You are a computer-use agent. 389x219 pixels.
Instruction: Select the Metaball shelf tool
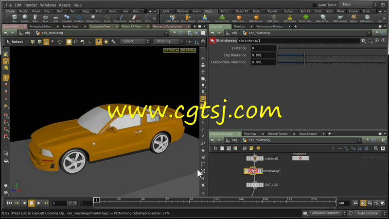[x=67, y=18]
